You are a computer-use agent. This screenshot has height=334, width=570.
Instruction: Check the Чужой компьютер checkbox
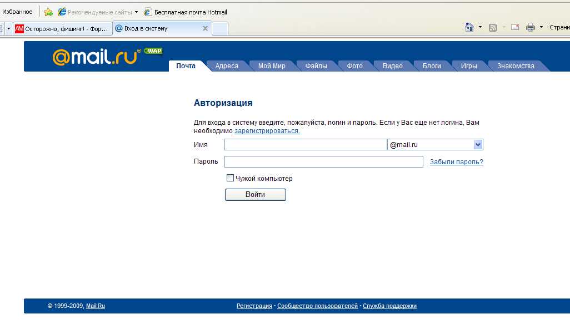(x=230, y=178)
